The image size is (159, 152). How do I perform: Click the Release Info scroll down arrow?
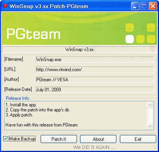pos(150,126)
